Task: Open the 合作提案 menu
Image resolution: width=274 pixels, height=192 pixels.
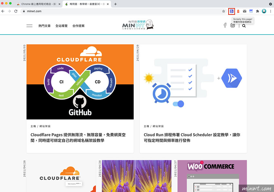Action: click(78, 26)
